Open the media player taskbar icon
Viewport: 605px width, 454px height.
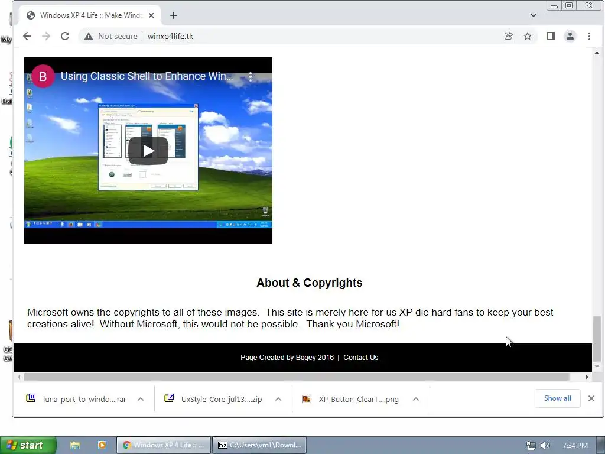click(102, 445)
